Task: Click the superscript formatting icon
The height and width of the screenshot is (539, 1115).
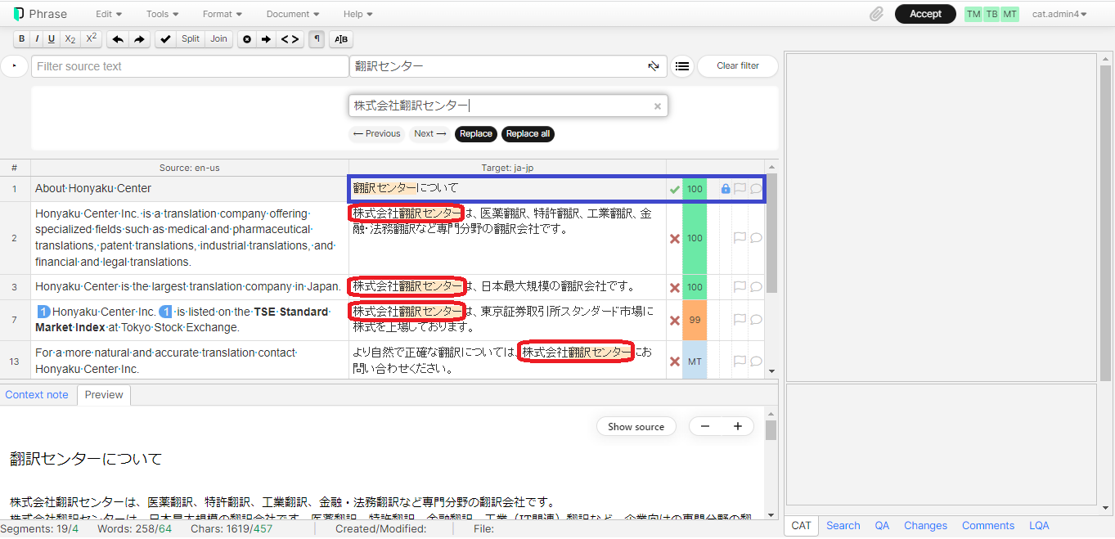Action: [92, 39]
